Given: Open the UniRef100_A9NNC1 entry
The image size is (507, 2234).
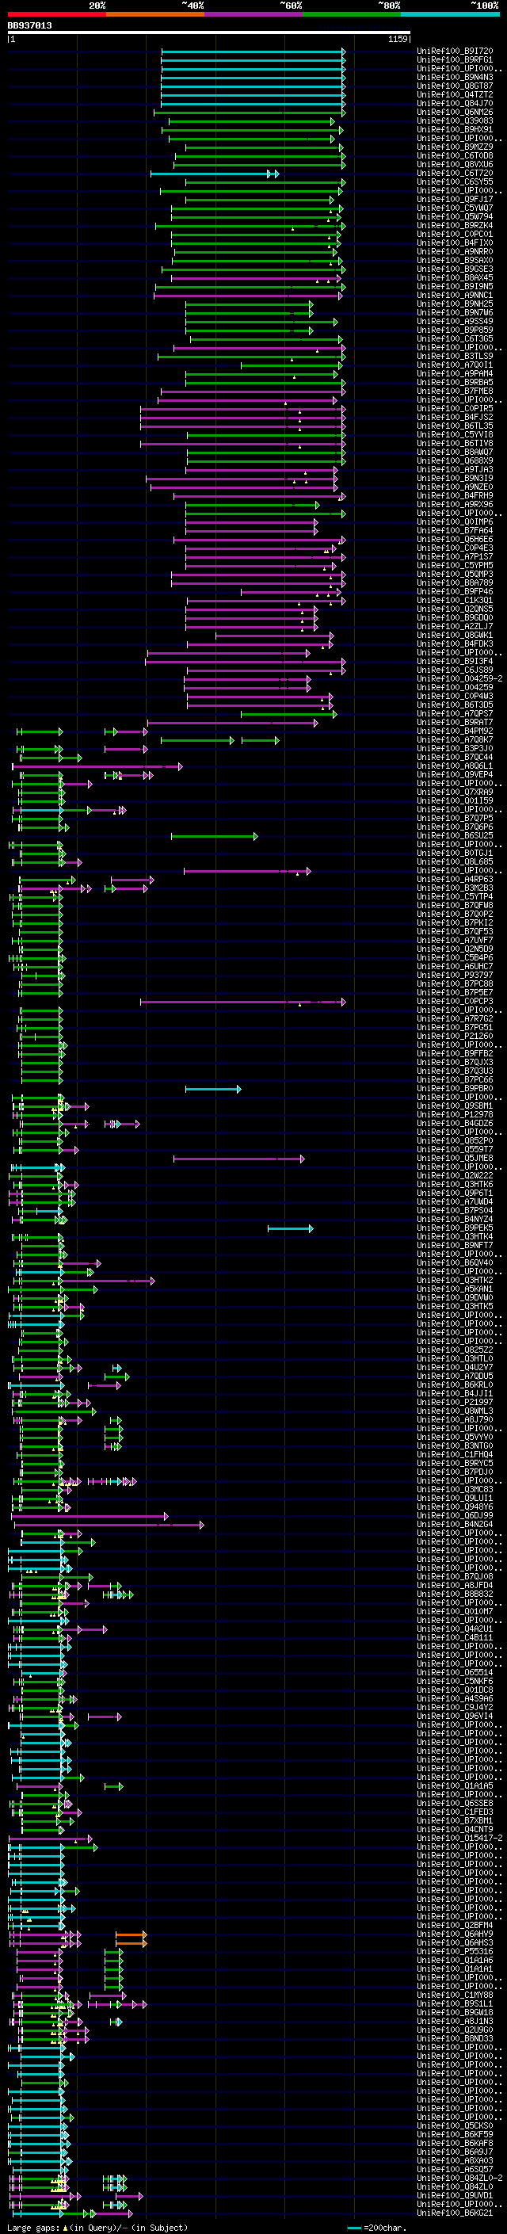Looking at the screenshot, I should 455,295.
